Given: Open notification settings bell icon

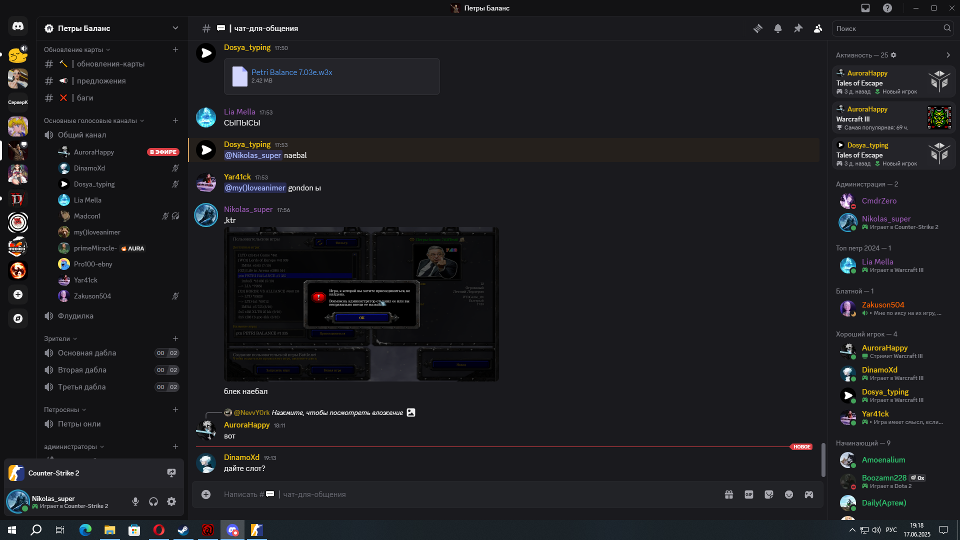Looking at the screenshot, I should [778, 28].
